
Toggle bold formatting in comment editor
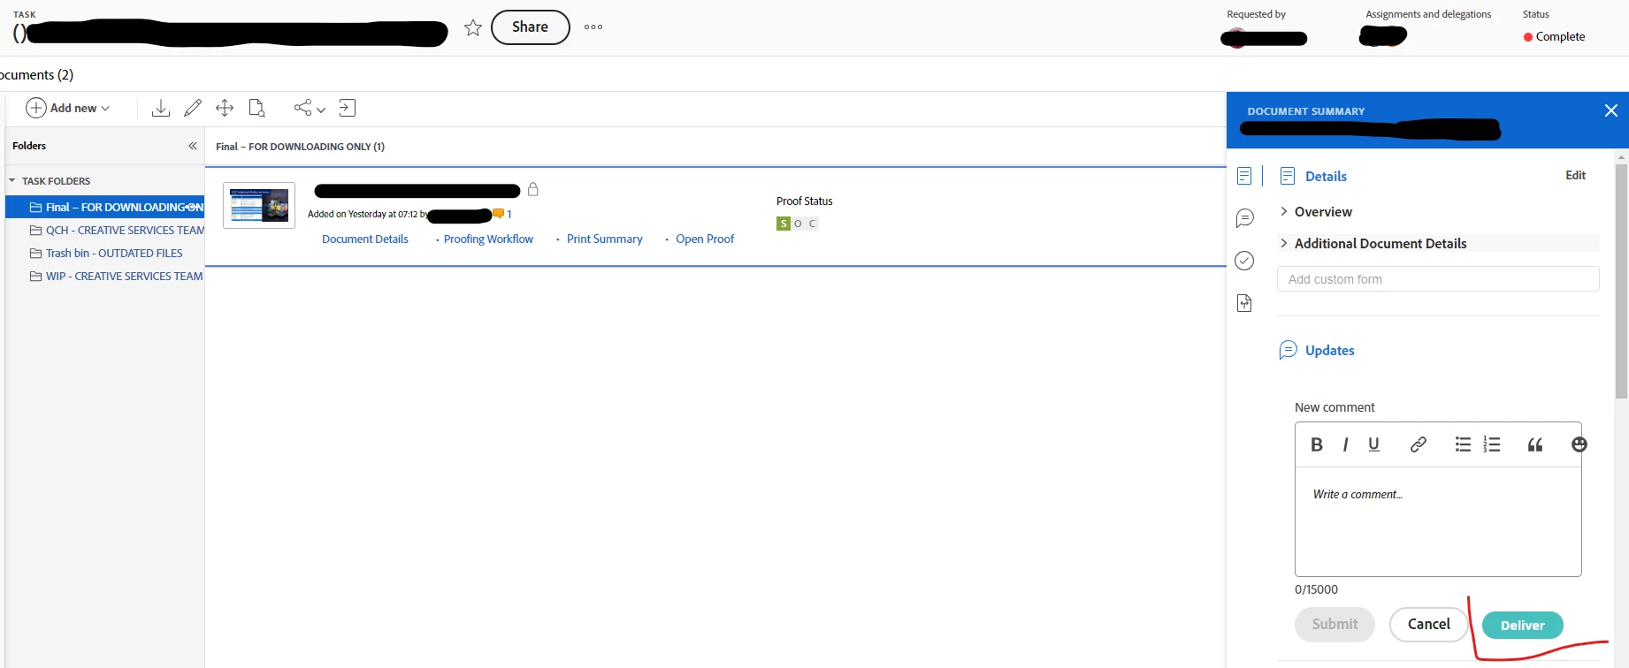click(x=1316, y=444)
